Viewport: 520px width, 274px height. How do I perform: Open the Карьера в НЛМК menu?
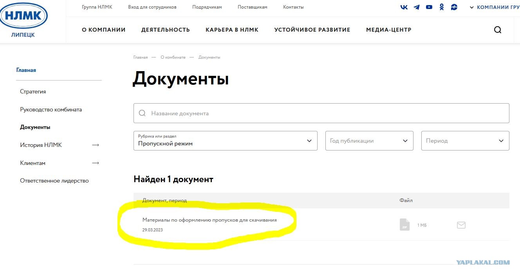(x=232, y=30)
